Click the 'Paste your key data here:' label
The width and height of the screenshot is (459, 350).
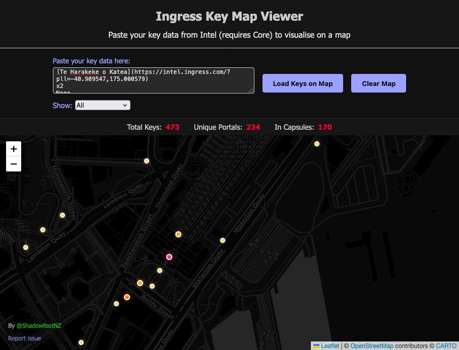click(91, 61)
